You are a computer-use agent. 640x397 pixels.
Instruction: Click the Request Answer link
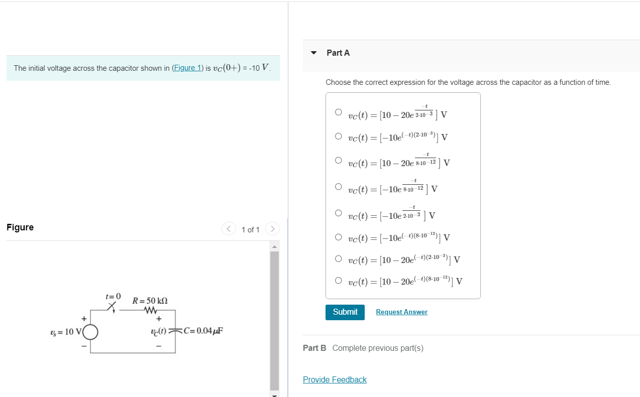coord(401,312)
